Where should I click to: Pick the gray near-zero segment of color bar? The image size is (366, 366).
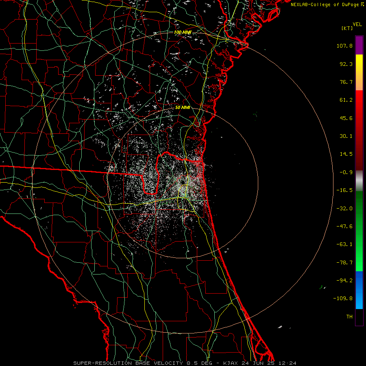[359, 181]
